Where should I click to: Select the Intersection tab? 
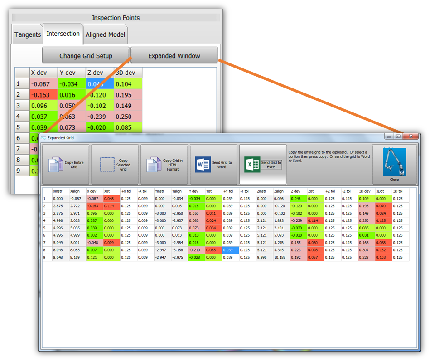63,34
